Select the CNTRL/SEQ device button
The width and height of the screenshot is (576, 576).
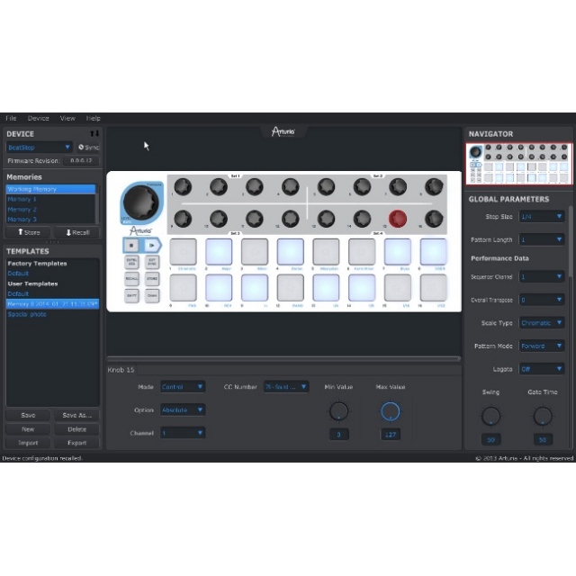click(x=131, y=262)
